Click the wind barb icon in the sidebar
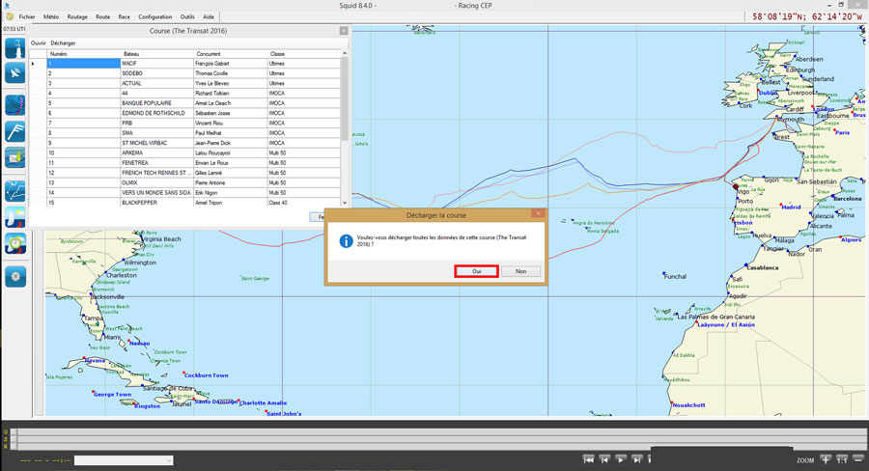 [x=14, y=131]
